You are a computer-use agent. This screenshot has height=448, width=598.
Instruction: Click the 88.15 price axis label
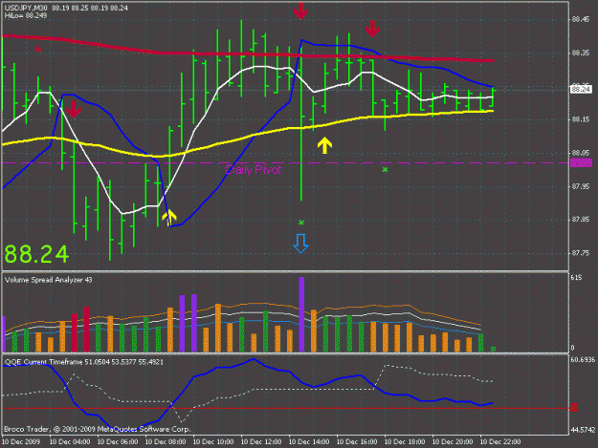pos(581,119)
